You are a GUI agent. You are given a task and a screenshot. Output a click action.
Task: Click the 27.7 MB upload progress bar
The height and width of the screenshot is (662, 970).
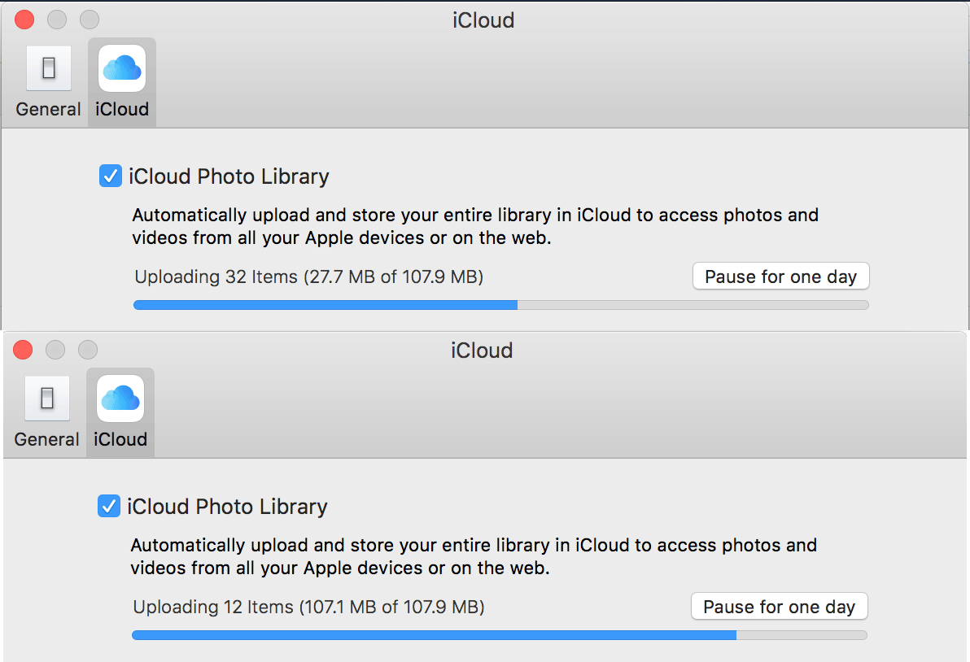click(501, 305)
